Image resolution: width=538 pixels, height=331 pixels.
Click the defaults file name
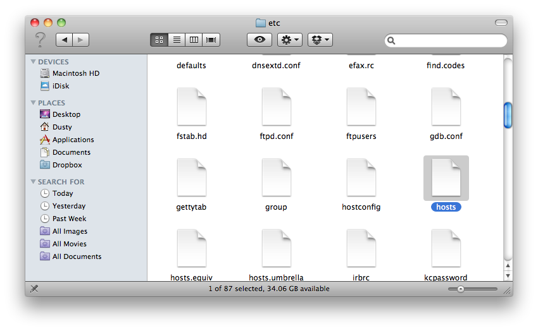[x=191, y=65]
